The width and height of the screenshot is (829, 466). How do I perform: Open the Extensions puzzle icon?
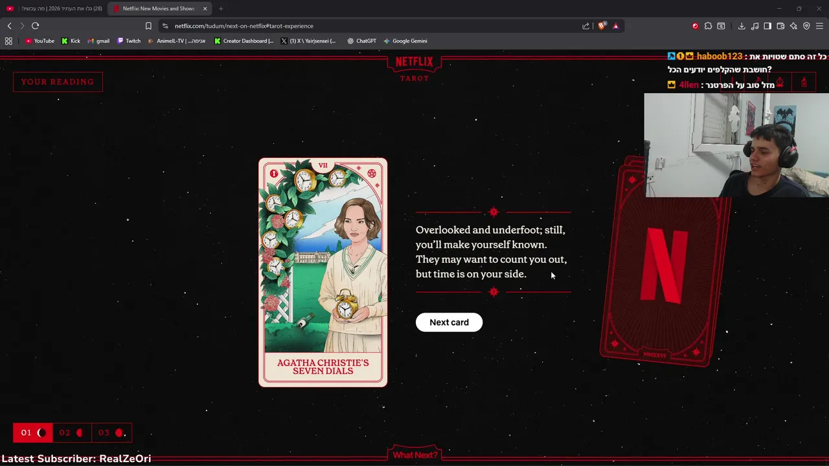click(708, 26)
